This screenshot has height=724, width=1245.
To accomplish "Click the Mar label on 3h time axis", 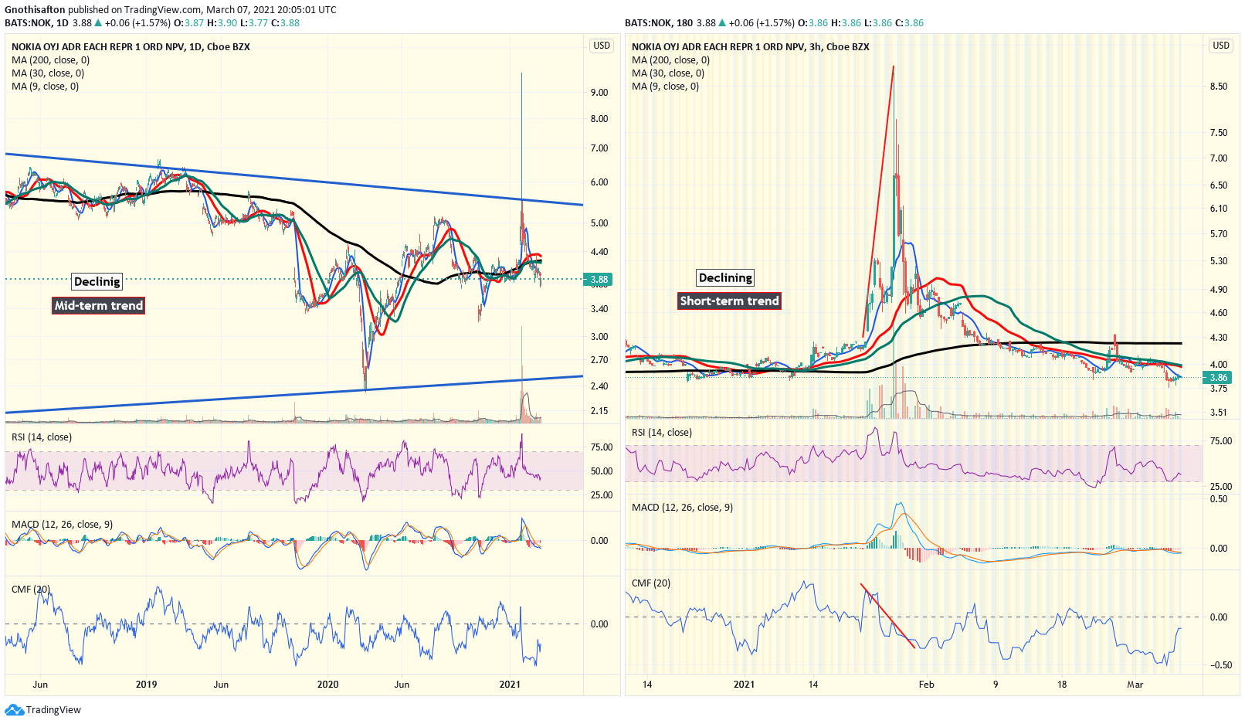I will [x=1135, y=685].
